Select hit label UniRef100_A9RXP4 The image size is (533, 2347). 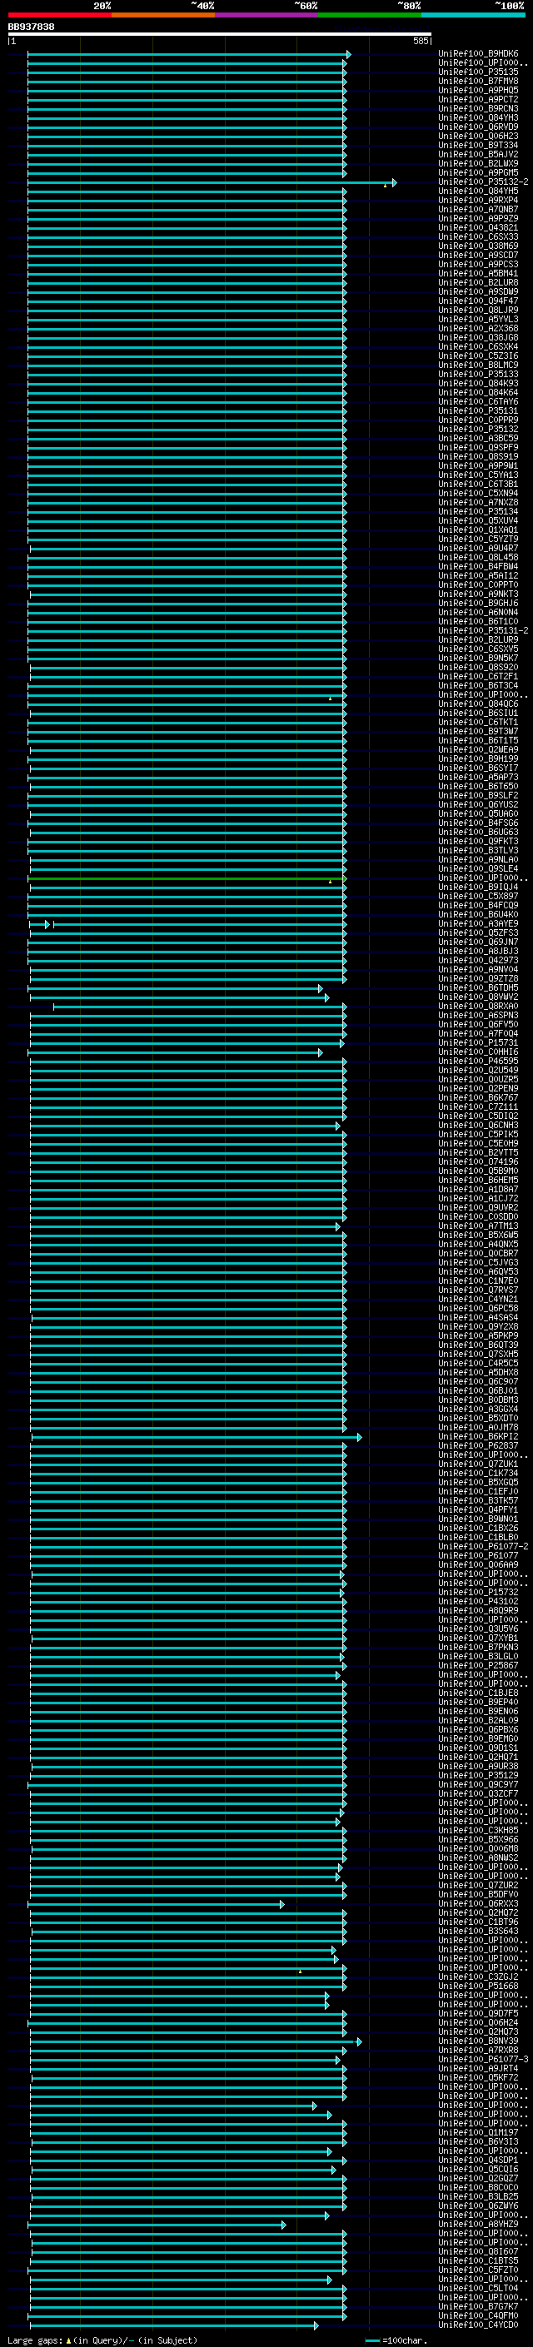point(478,201)
